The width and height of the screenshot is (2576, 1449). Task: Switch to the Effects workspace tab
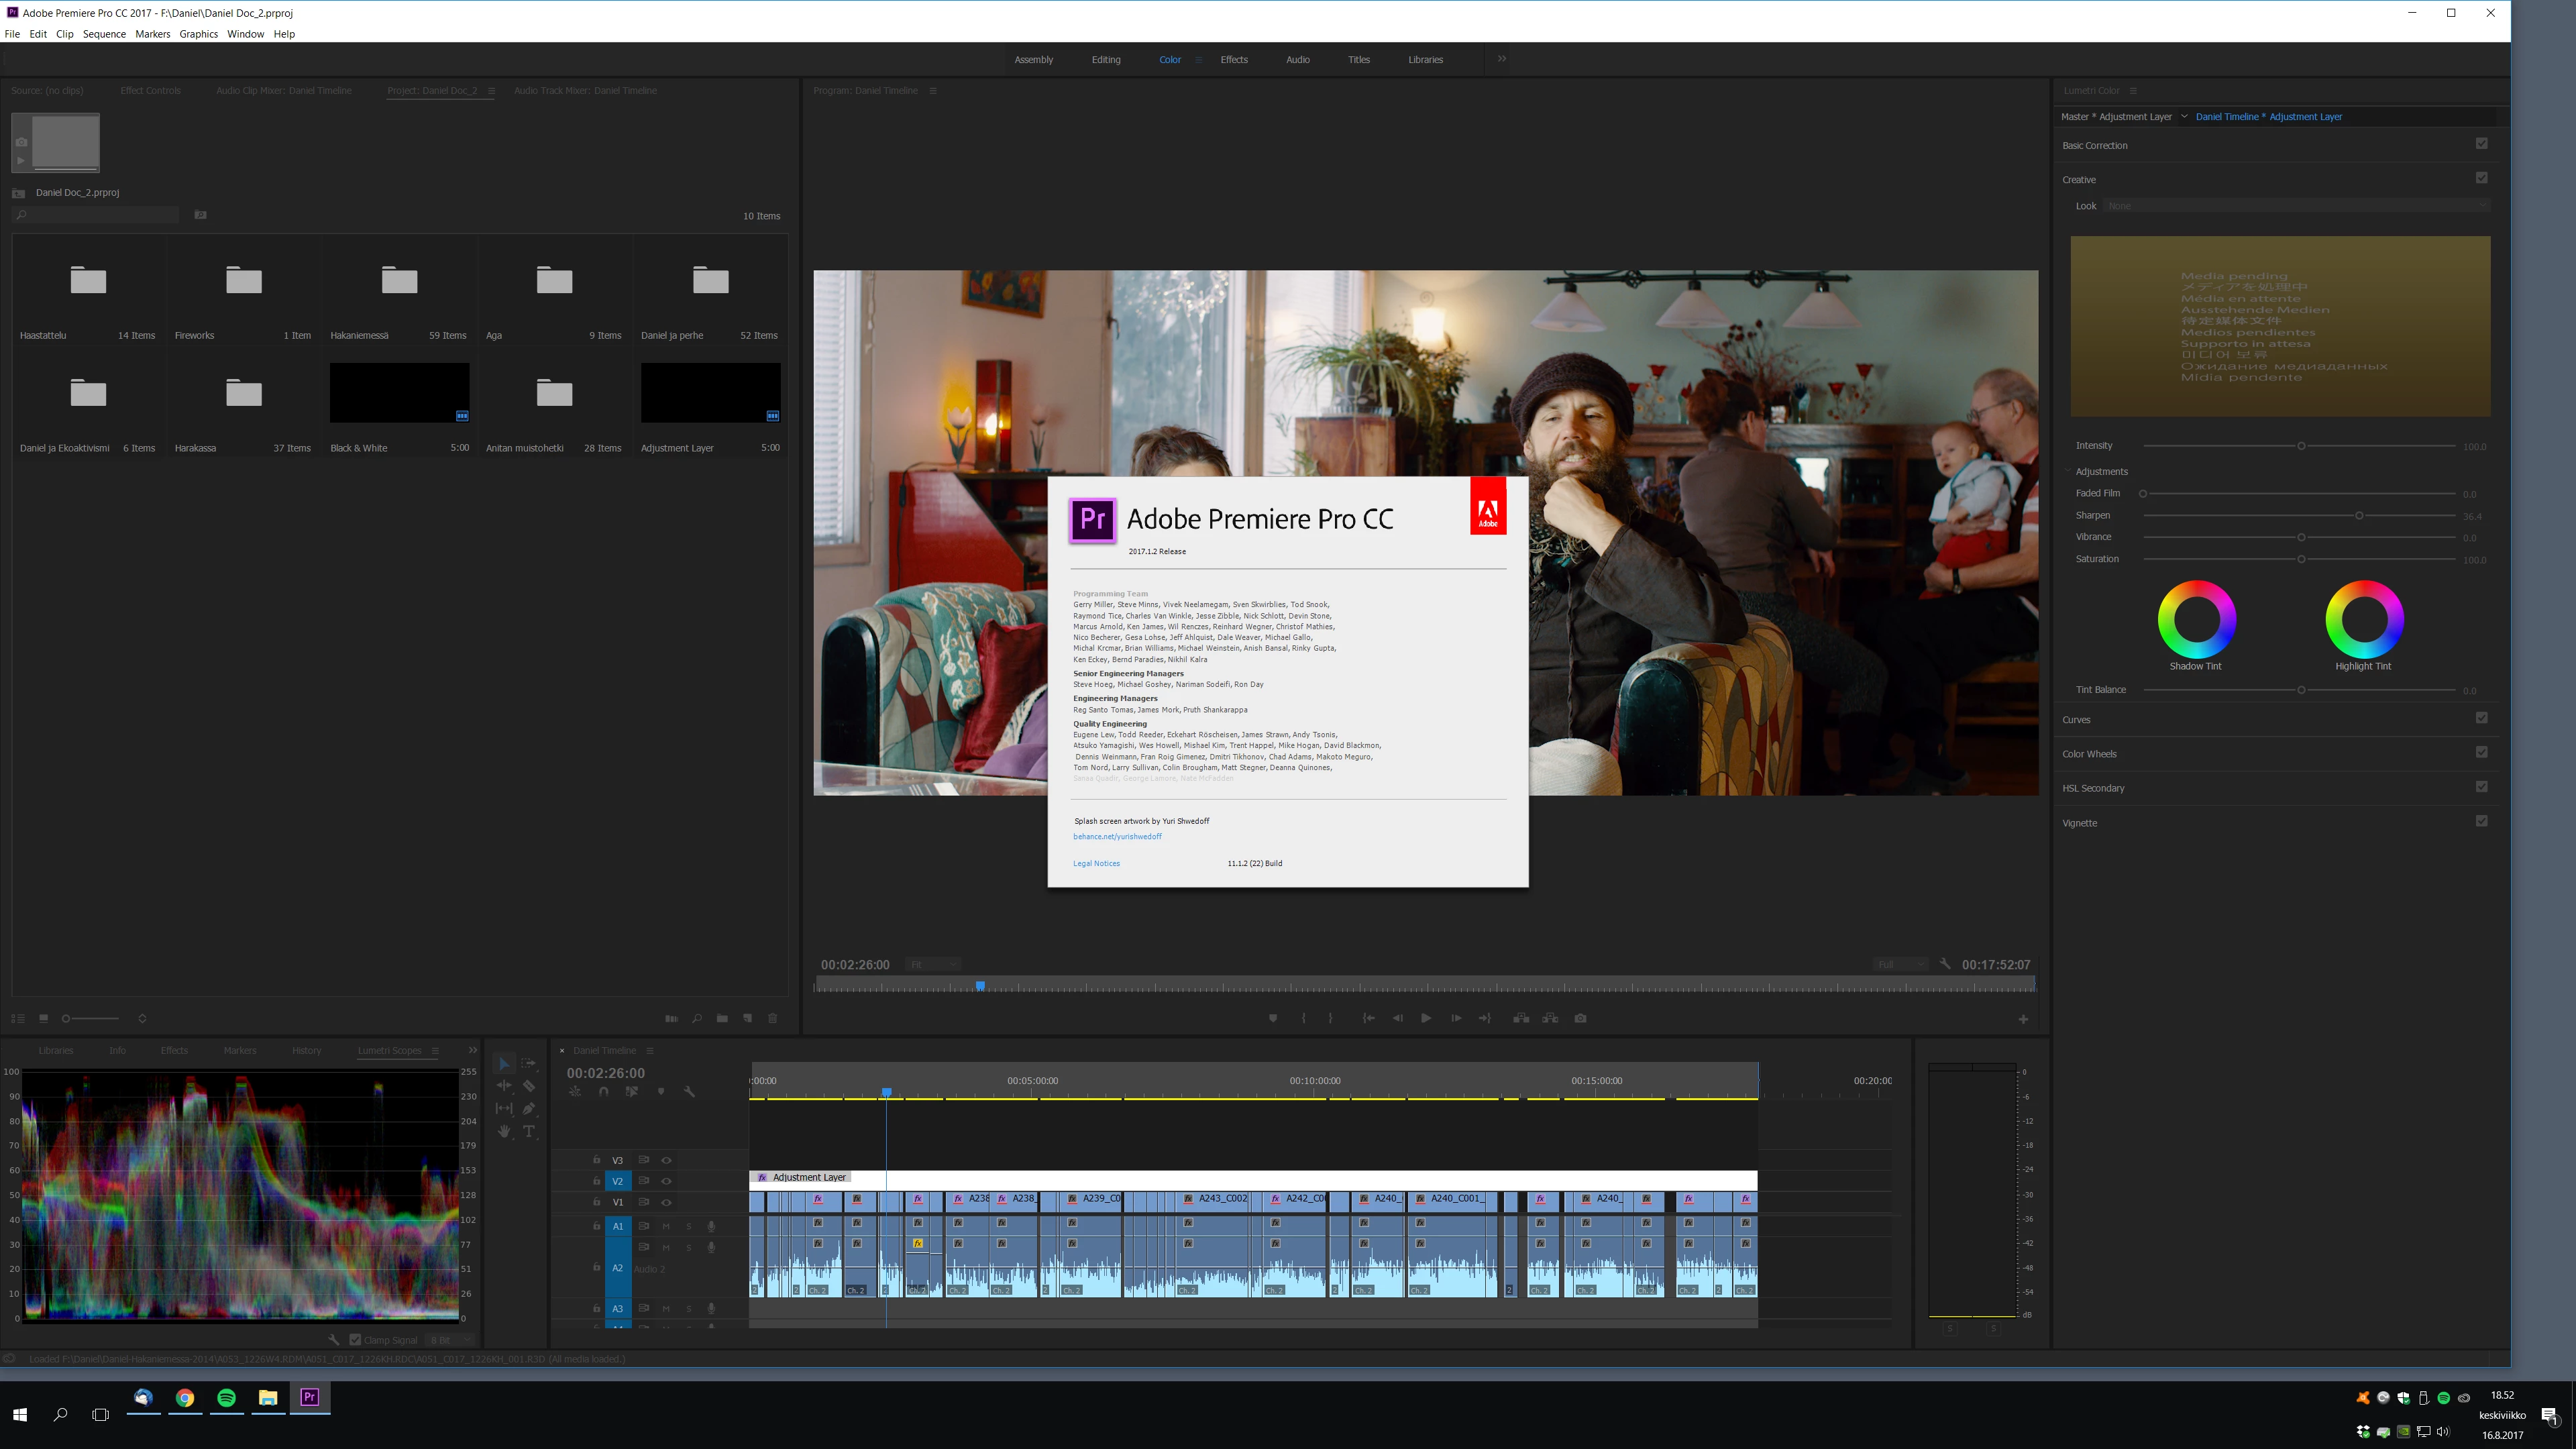click(1233, 60)
